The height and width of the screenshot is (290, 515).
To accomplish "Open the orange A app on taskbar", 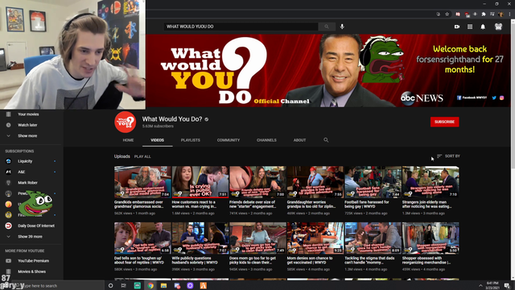I will coord(204,285).
